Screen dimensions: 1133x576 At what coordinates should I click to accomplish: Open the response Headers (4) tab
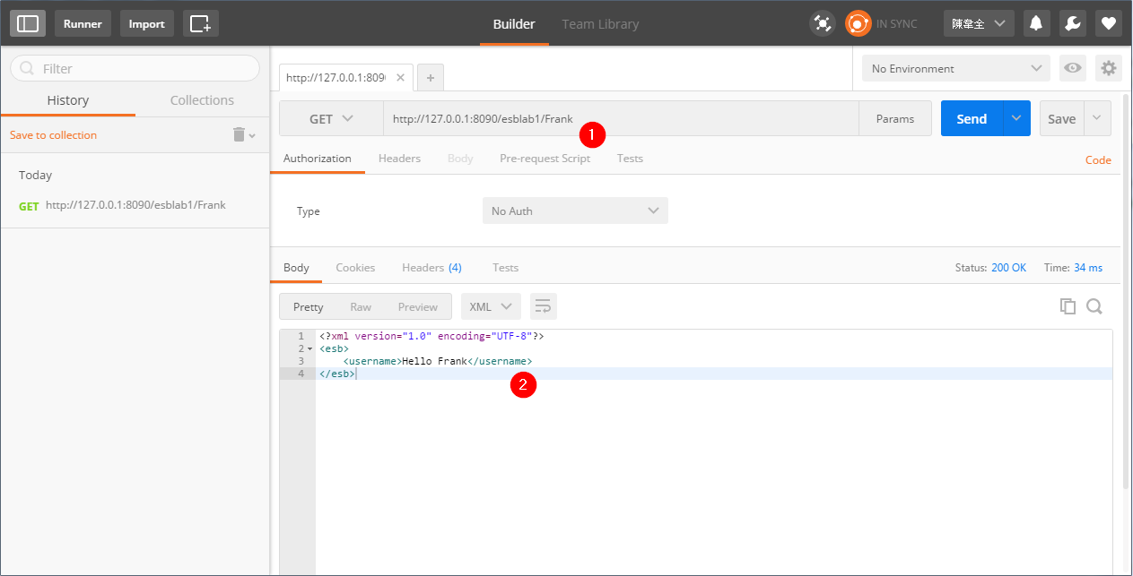click(431, 268)
